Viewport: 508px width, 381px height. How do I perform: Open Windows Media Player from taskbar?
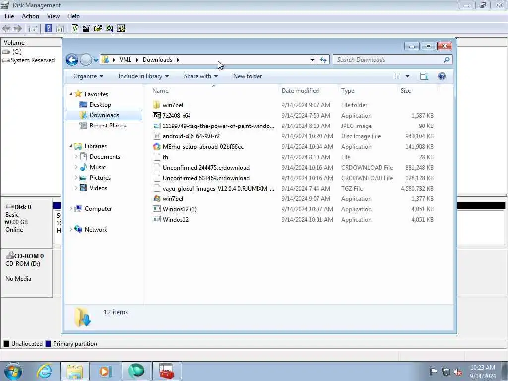click(105, 371)
